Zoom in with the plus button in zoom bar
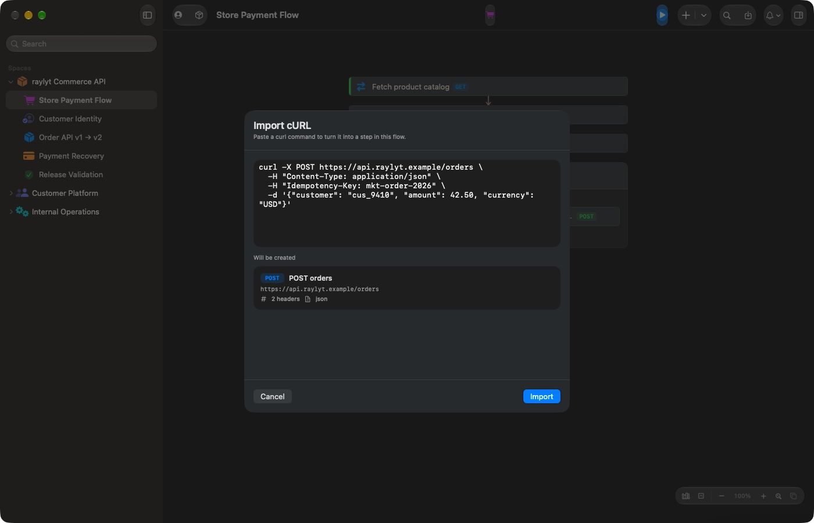This screenshot has width=814, height=523. (x=763, y=496)
